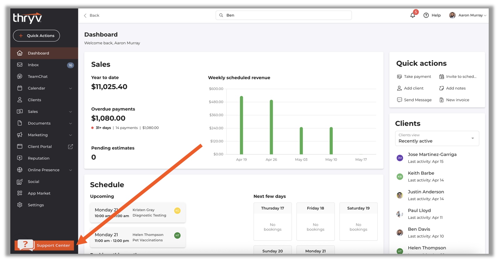Click the Calendar icon in sidebar
The height and width of the screenshot is (261, 499).
point(20,88)
